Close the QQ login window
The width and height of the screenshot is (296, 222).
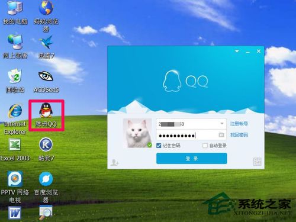point(259,51)
